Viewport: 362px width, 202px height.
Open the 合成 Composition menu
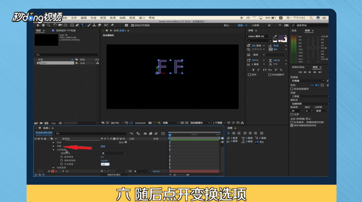pyautogui.click(x=93, y=18)
